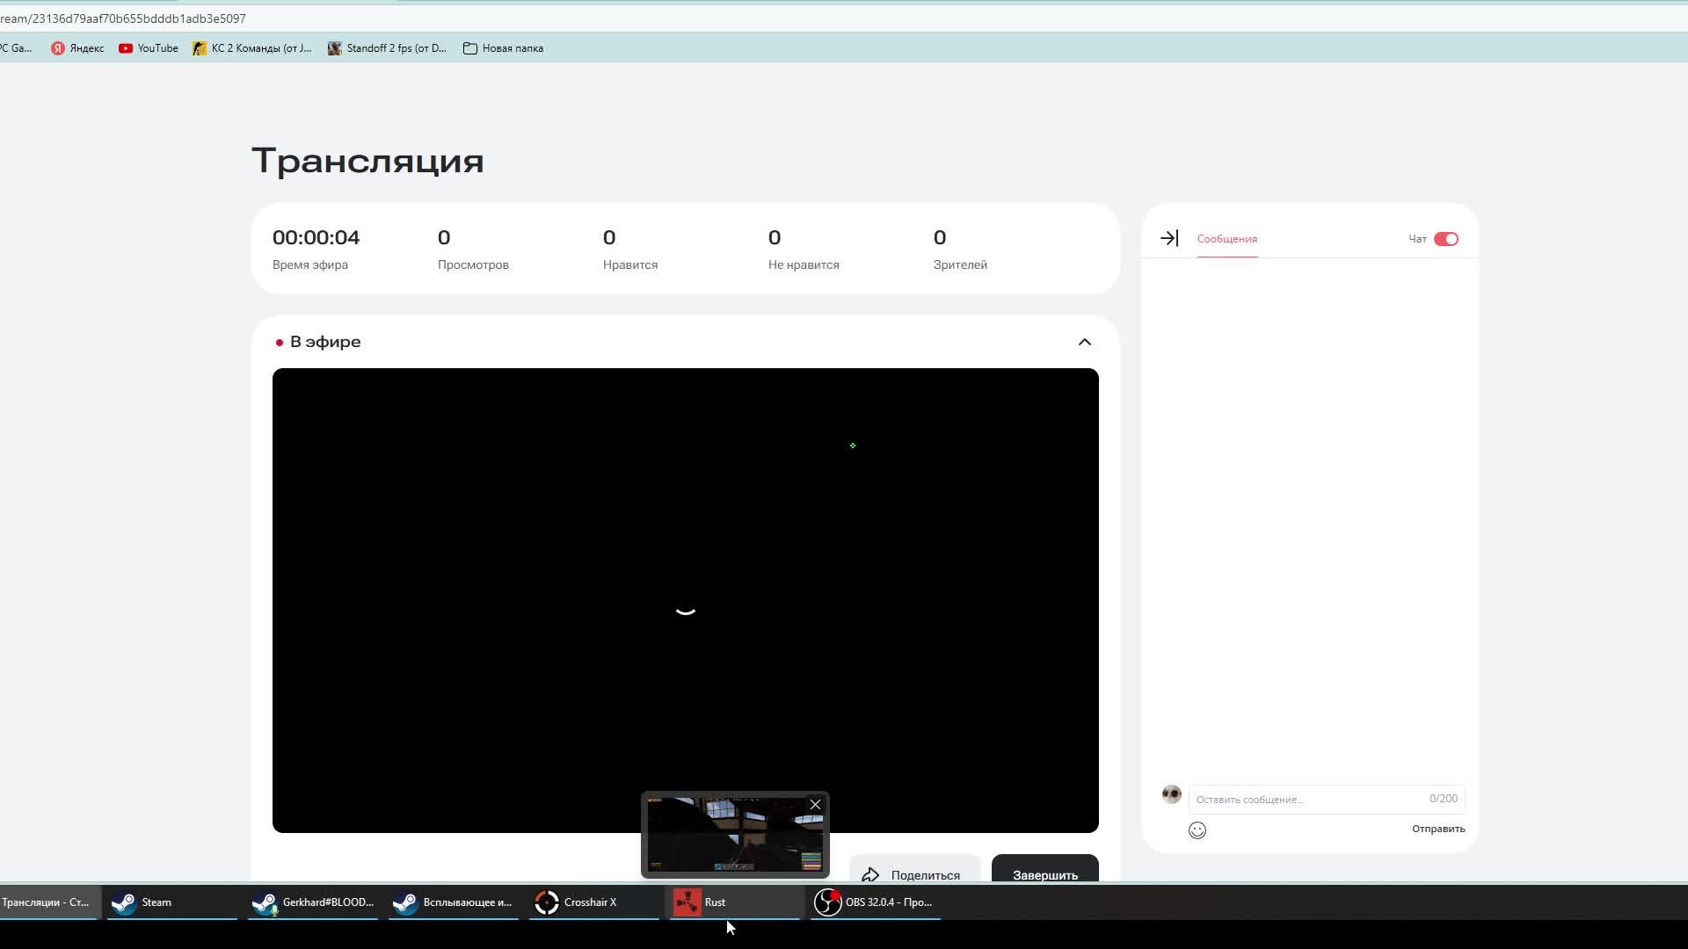Click the user avatar near the chat input
The width and height of the screenshot is (1688, 949).
click(x=1171, y=794)
